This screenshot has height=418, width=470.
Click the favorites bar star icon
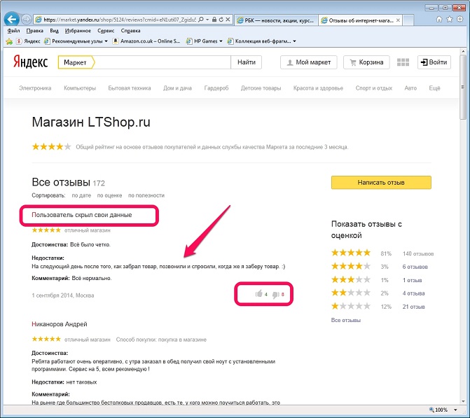point(9,41)
